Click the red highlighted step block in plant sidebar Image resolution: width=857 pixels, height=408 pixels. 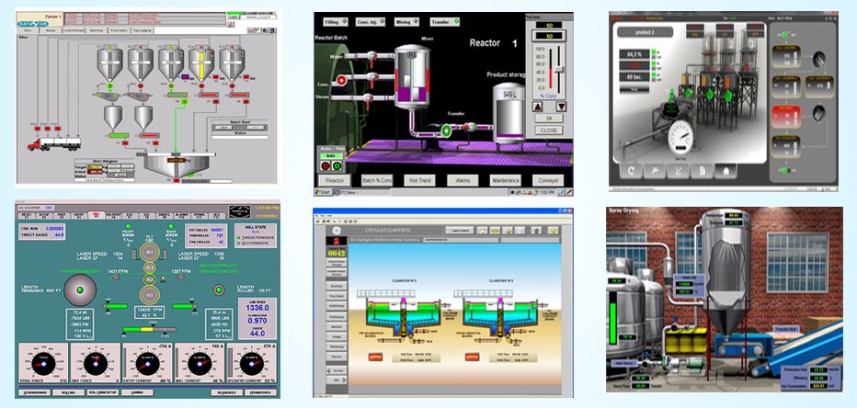[x=786, y=117]
